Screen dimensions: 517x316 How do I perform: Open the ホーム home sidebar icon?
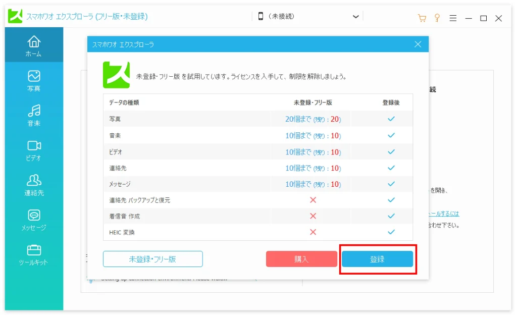(34, 45)
